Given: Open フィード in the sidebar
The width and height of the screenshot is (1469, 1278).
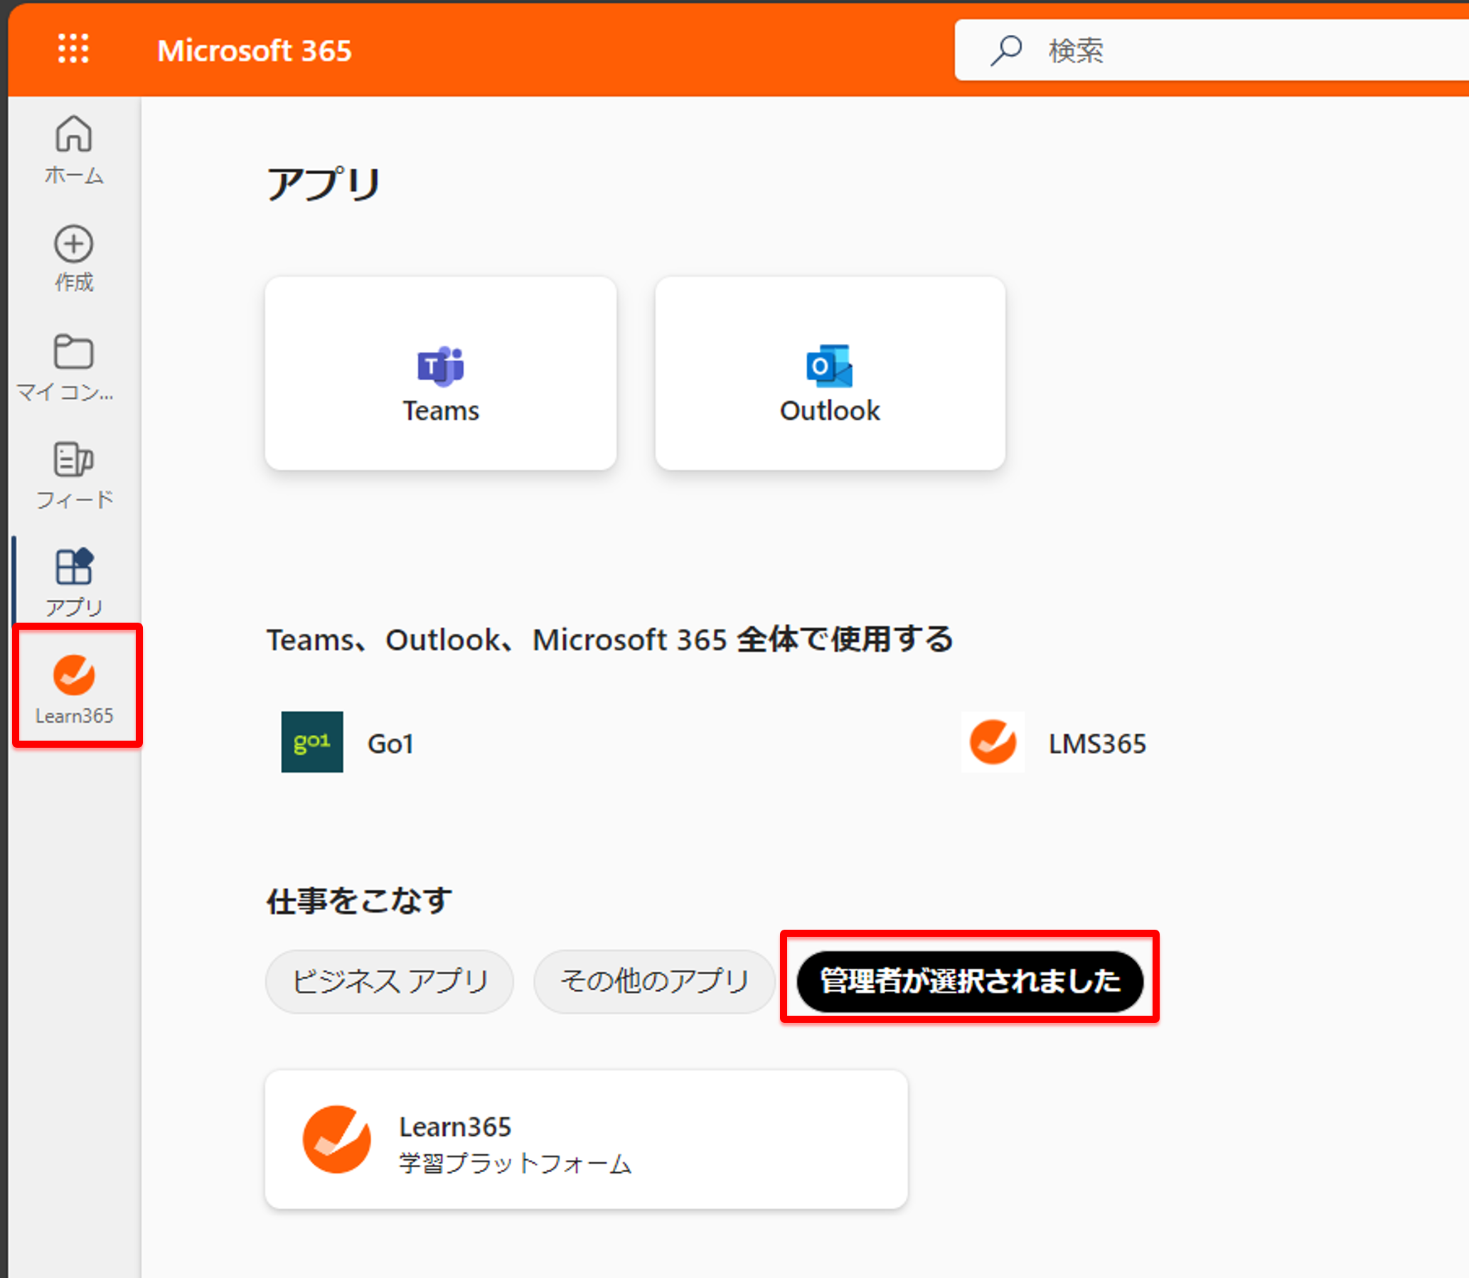Looking at the screenshot, I should pos(74,476).
